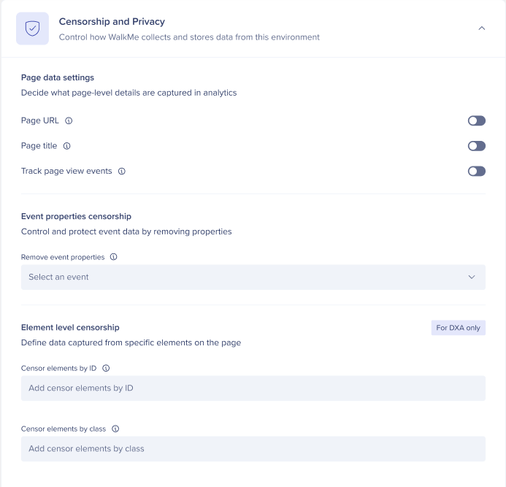The width and height of the screenshot is (506, 487).
Task: Click info icon beside Censor elements by ID
Action: [106, 368]
